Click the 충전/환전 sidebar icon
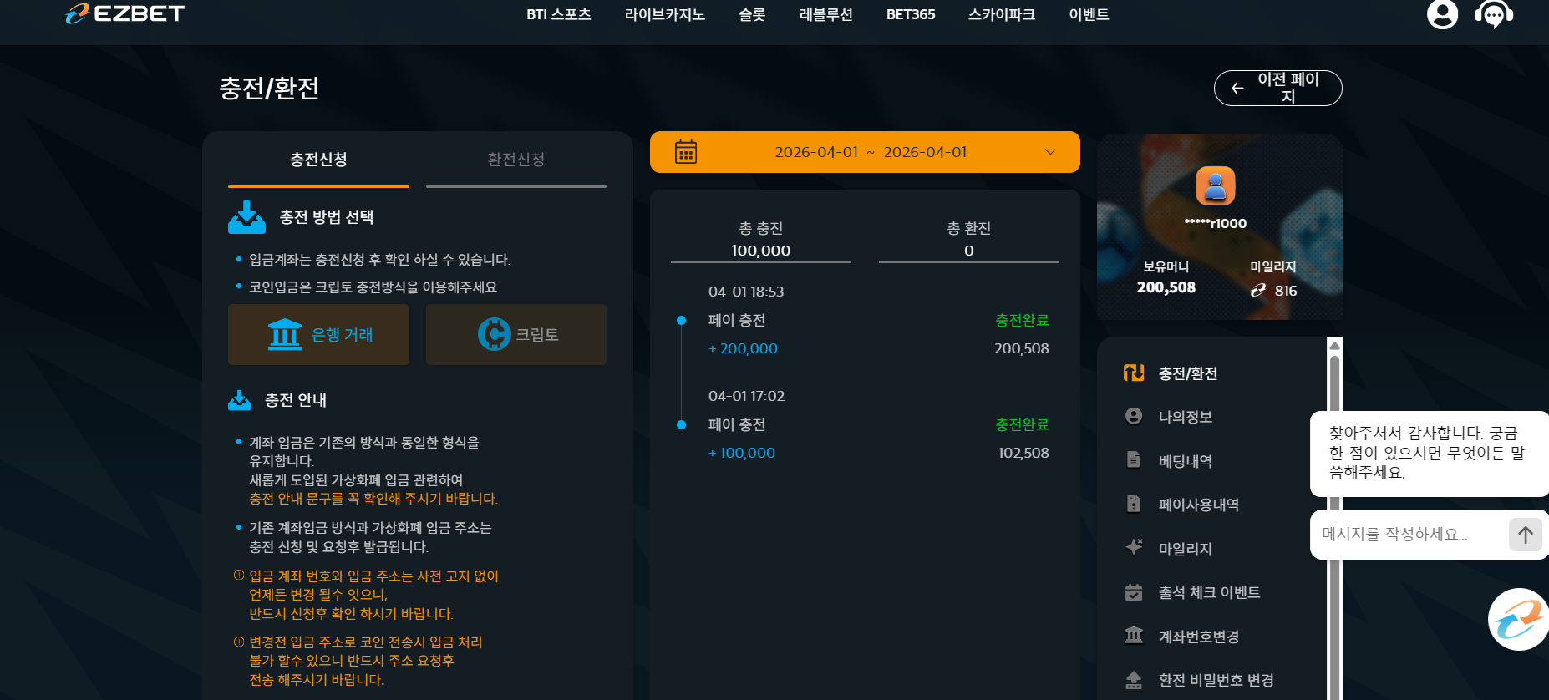The width and height of the screenshot is (1549, 700). tap(1134, 373)
